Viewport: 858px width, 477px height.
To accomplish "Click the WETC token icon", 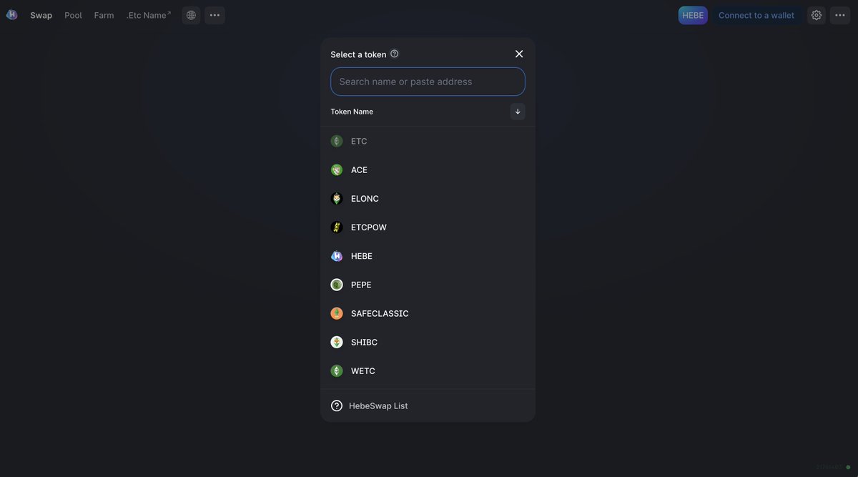I will coord(337,370).
